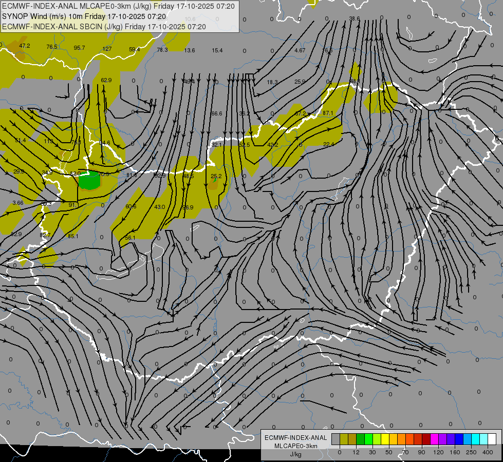Click the grid value 94.6
The height and width of the screenshot is (462, 503).
[105, 143]
